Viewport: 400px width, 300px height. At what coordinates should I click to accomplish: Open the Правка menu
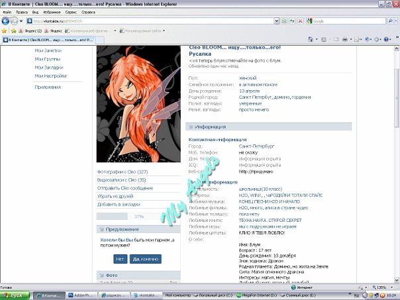[x=22, y=12]
